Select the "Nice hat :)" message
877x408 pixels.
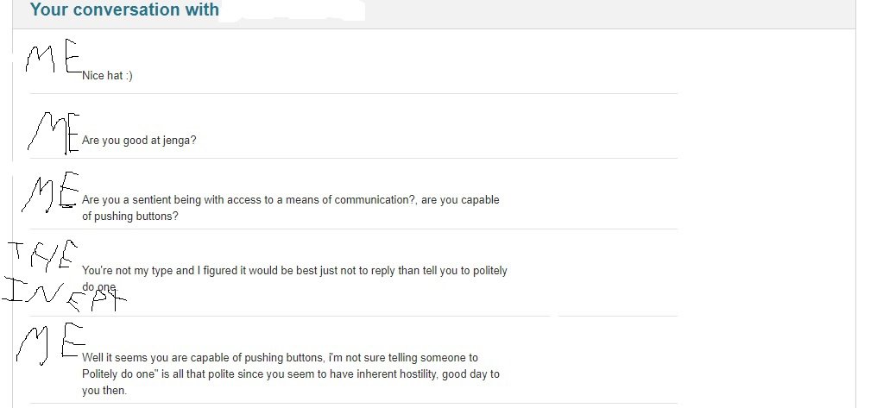(x=107, y=76)
